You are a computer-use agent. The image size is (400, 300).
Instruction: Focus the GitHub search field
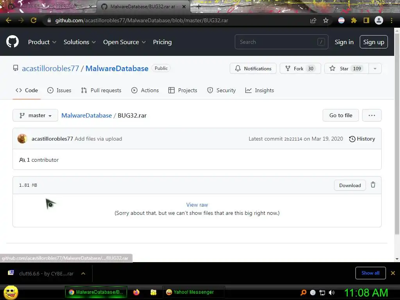click(x=281, y=42)
